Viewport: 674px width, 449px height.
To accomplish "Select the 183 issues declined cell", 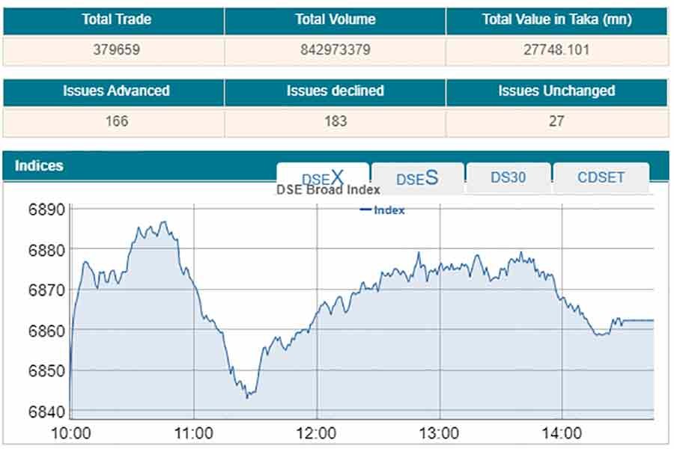I will pyautogui.click(x=335, y=121).
